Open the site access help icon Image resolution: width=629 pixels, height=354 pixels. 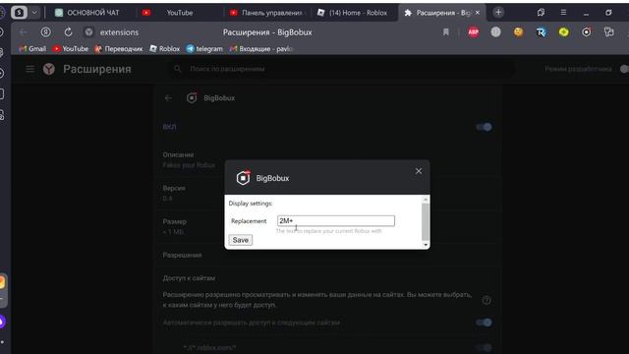[486, 300]
